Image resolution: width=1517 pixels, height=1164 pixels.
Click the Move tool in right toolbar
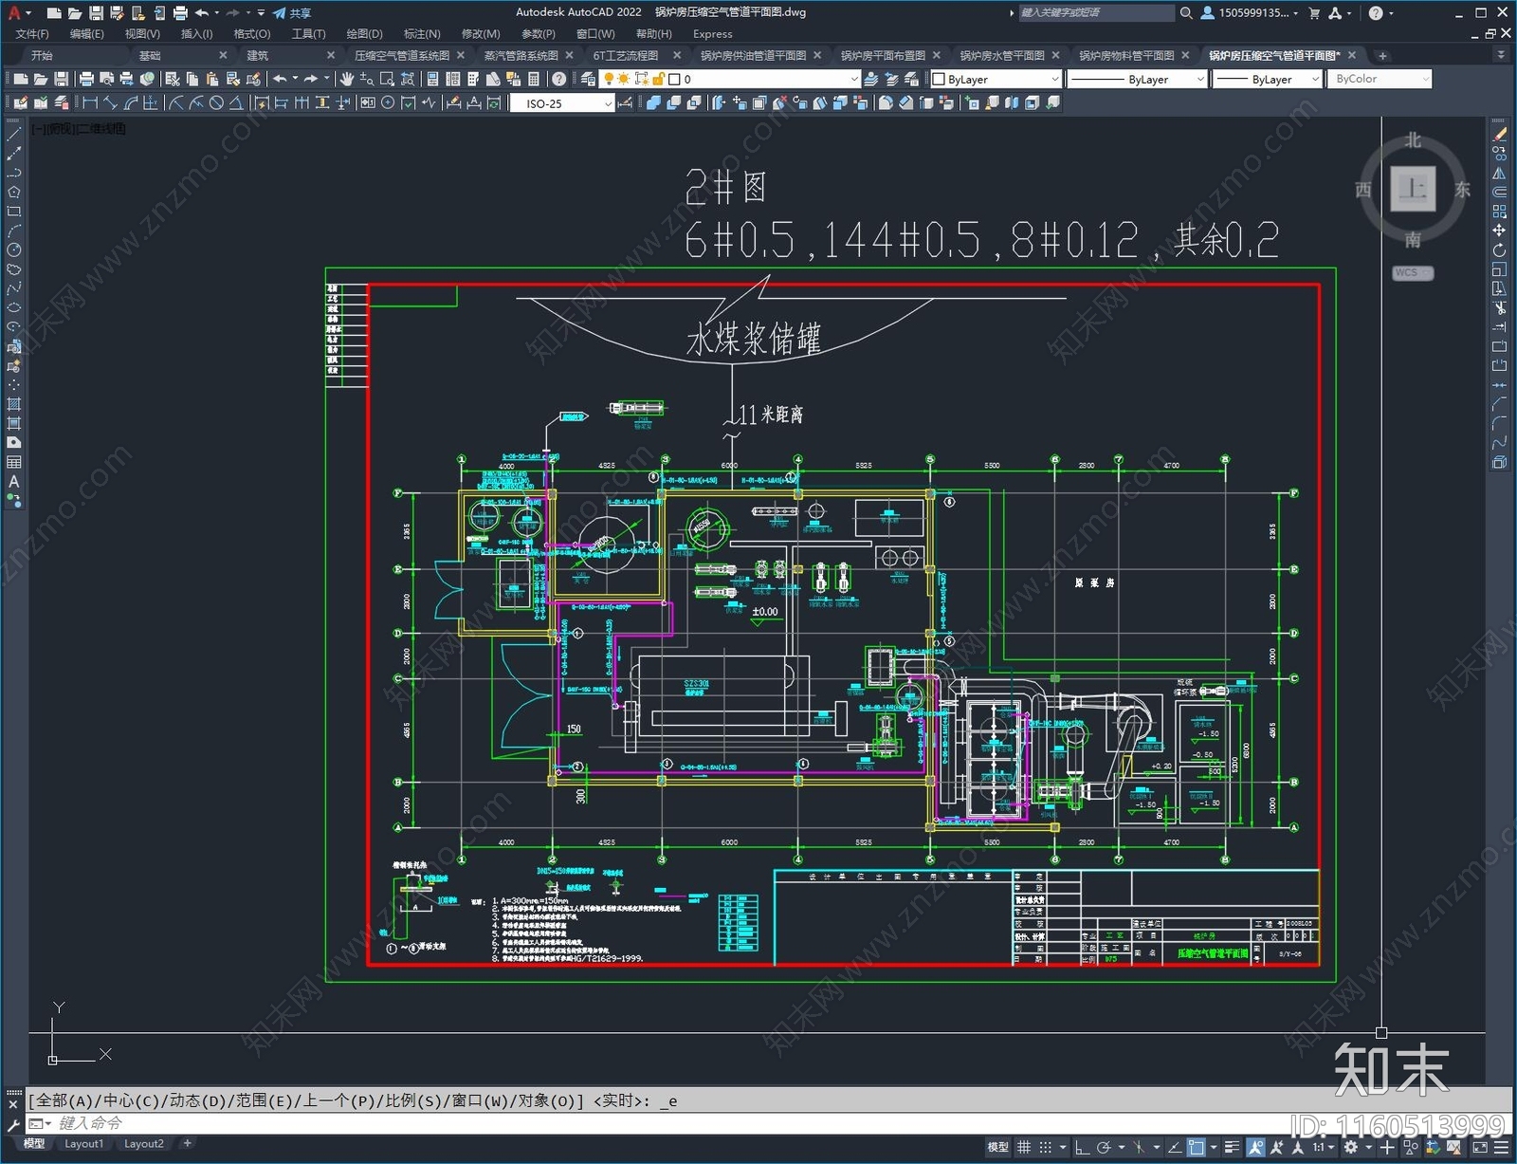click(x=1499, y=231)
